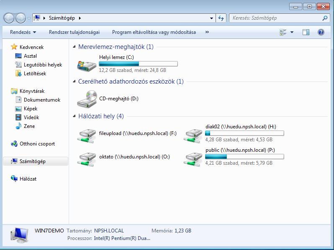334x250 pixels.
Task: Click Otthoni csoport homegroup icon
Action: tap(14, 144)
